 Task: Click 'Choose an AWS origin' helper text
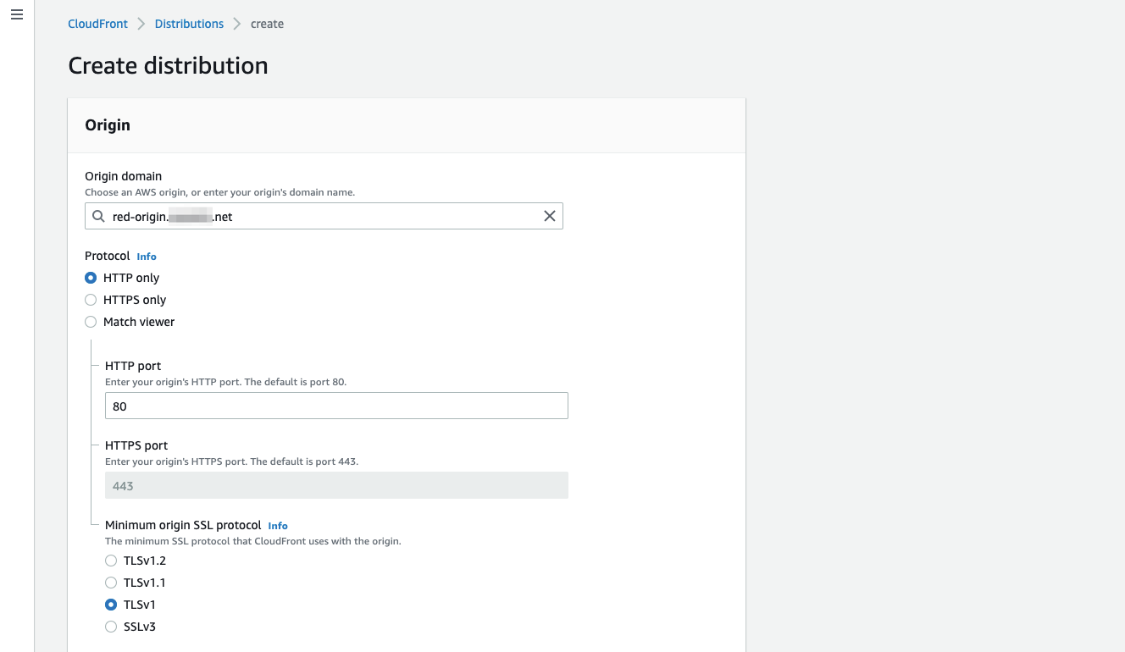click(x=219, y=192)
